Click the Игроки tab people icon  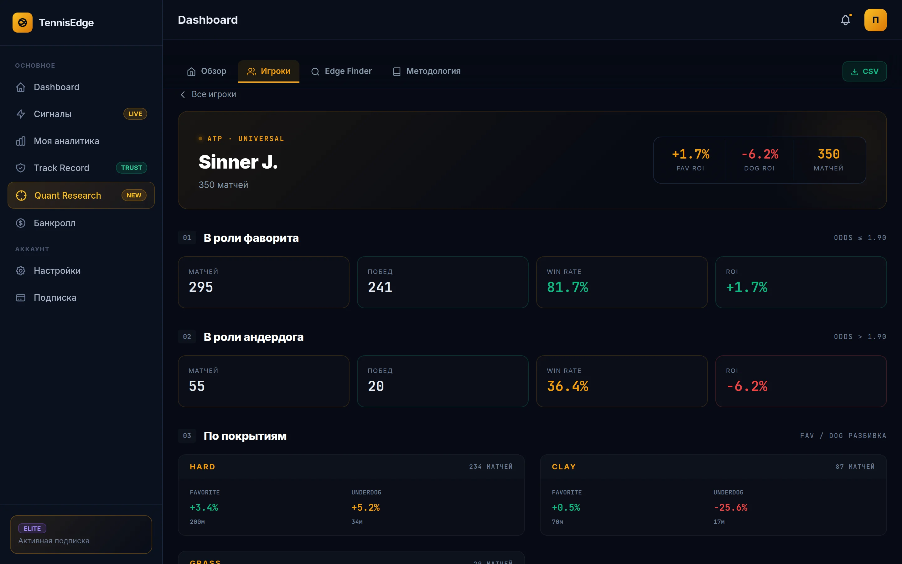click(251, 72)
